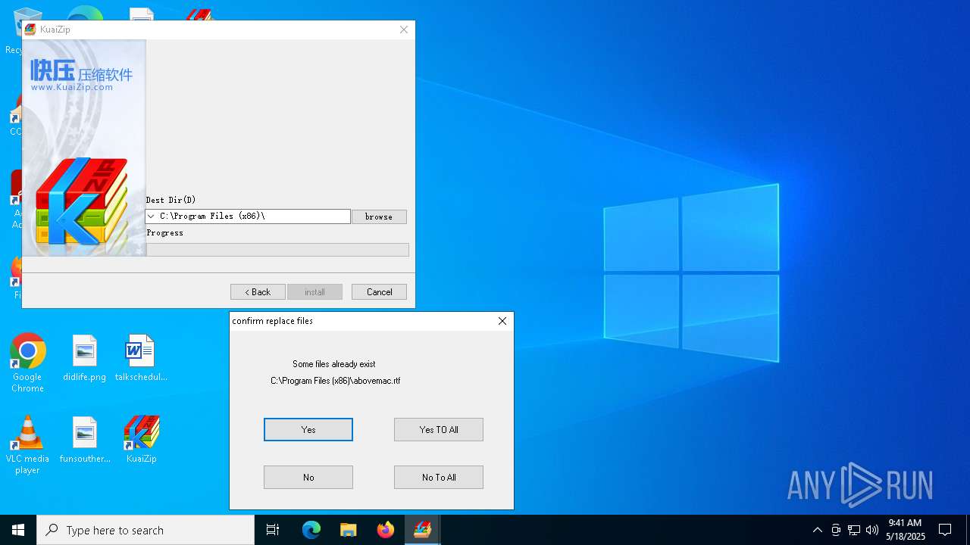Open network status tray icon
The image size is (970, 545).
point(854,530)
